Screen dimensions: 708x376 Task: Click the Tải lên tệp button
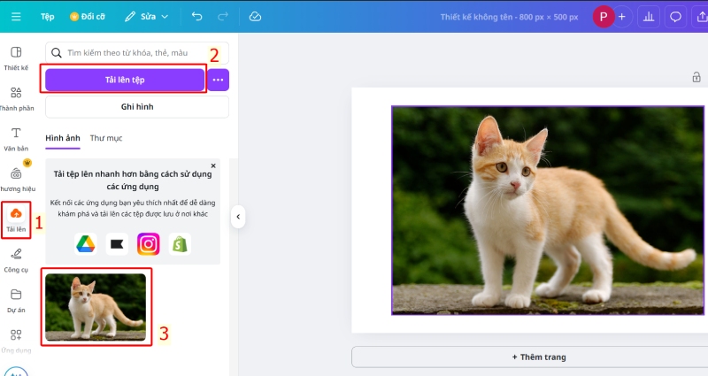(125, 80)
